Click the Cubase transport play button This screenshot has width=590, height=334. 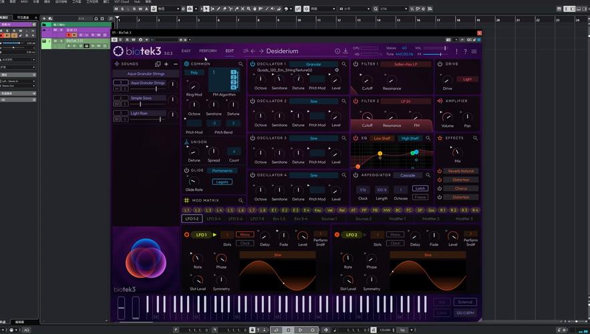300,330
